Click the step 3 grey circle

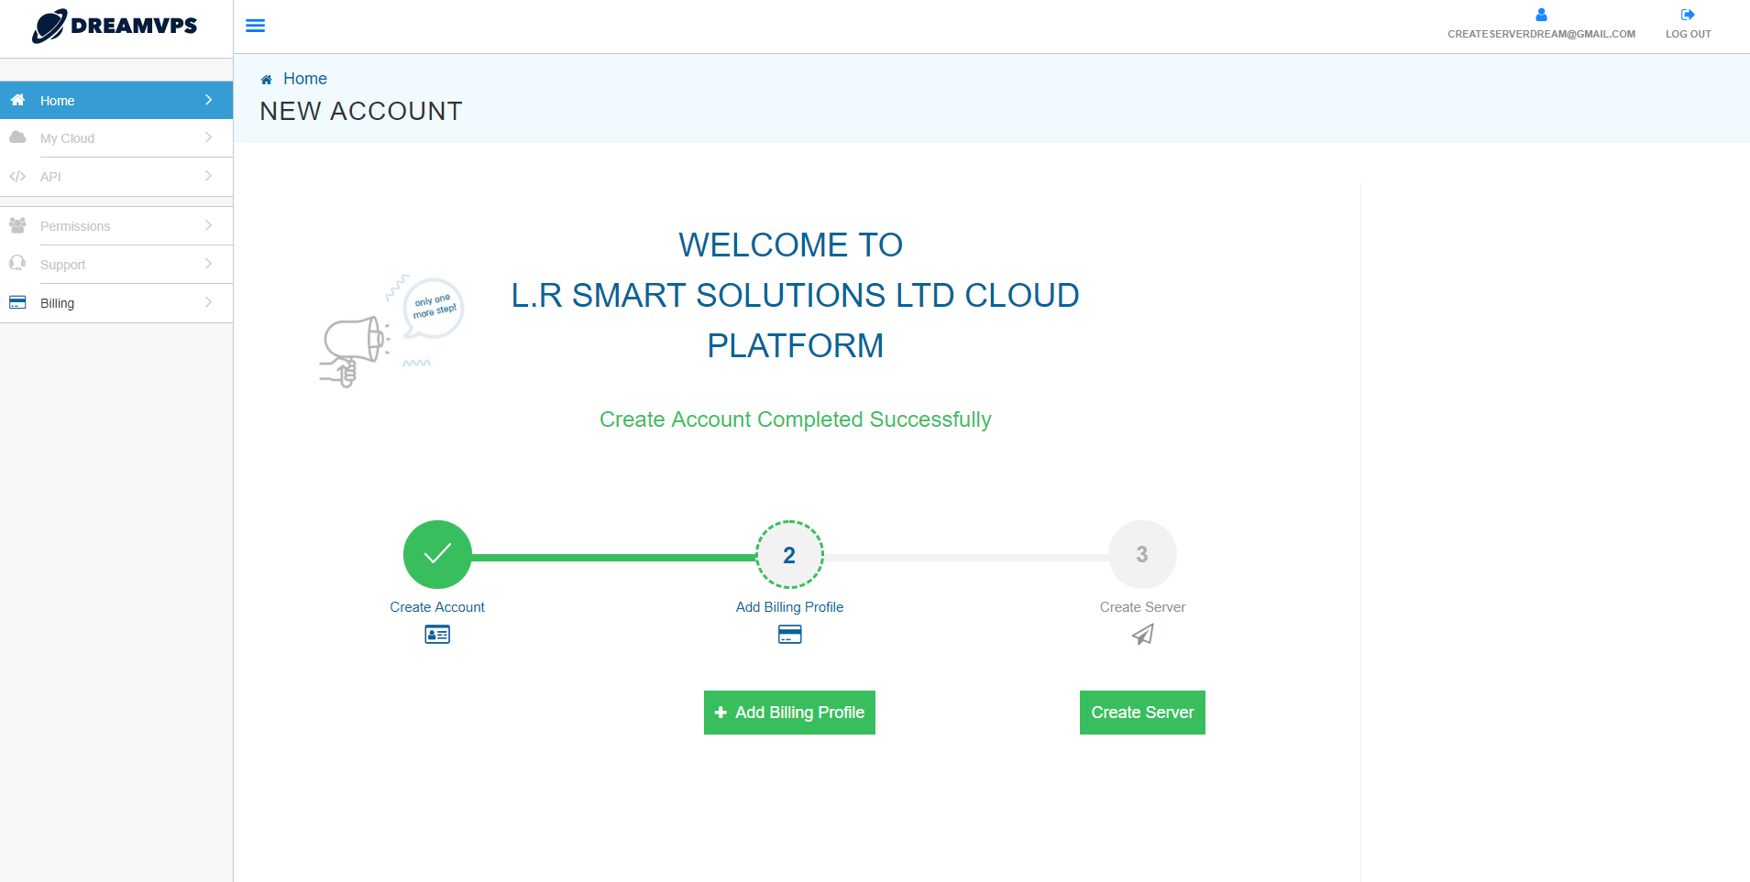(x=1142, y=554)
